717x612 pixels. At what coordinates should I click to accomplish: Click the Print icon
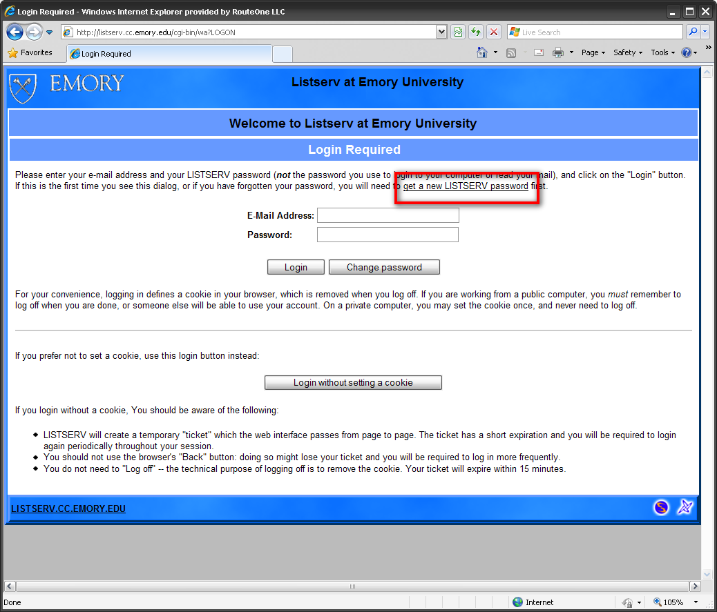(558, 52)
